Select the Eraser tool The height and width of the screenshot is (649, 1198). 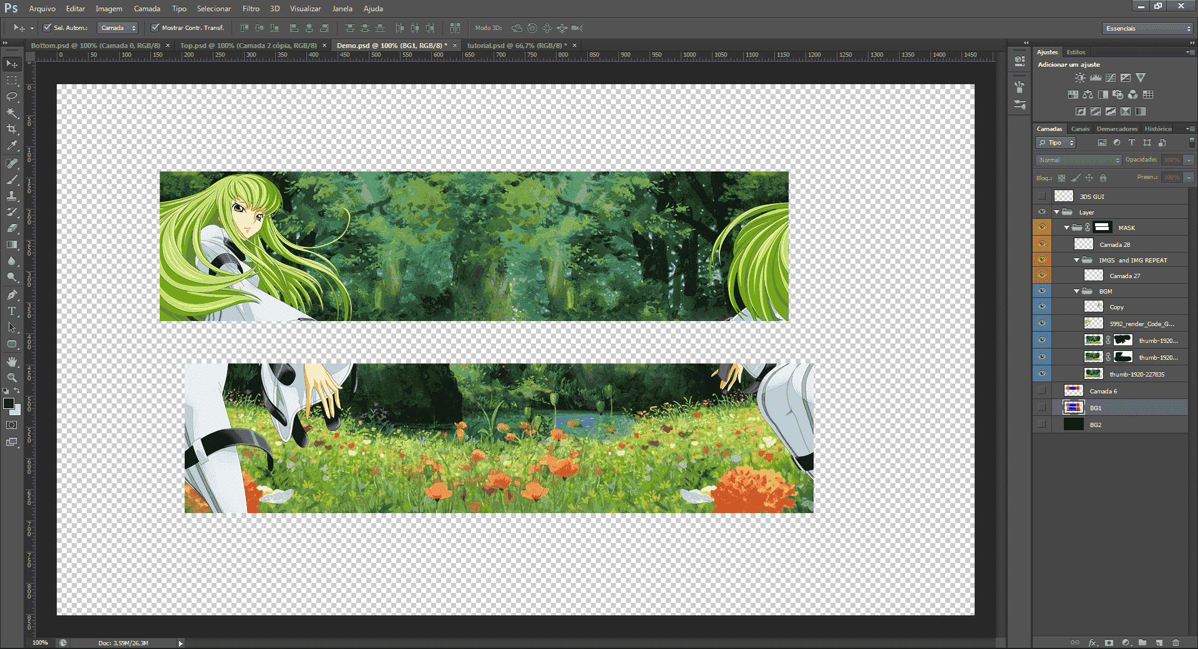click(x=12, y=228)
